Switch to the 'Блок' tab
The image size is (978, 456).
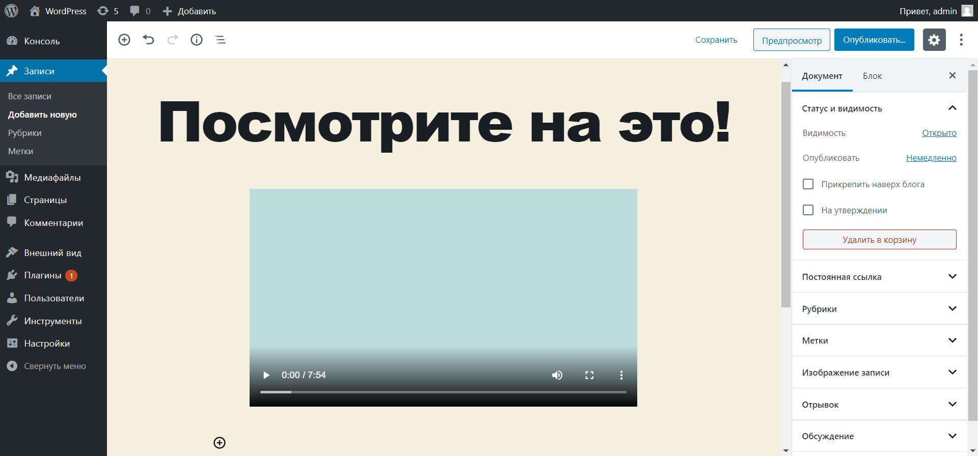pos(872,76)
